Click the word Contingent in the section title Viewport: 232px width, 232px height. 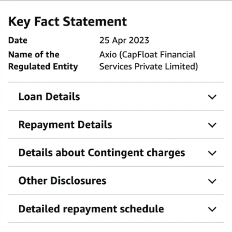click(116, 153)
